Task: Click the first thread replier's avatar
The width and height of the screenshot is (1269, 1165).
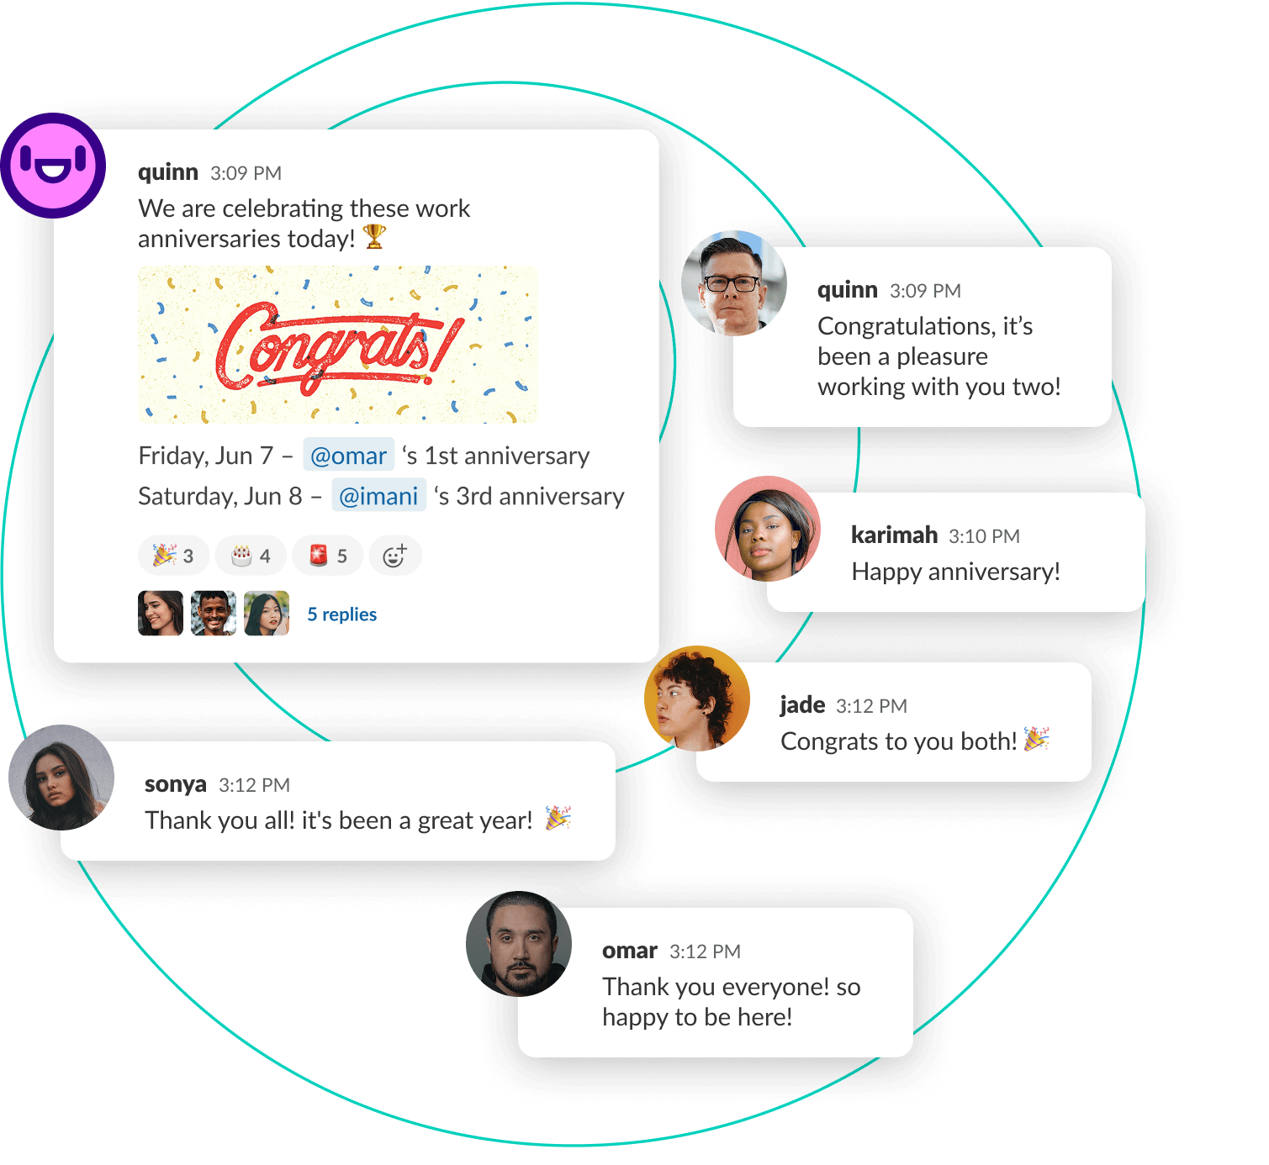Action: pyautogui.click(x=161, y=613)
